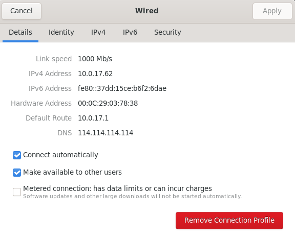Toggle Make available to other users
This screenshot has height=240, width=295.
pos(17,173)
